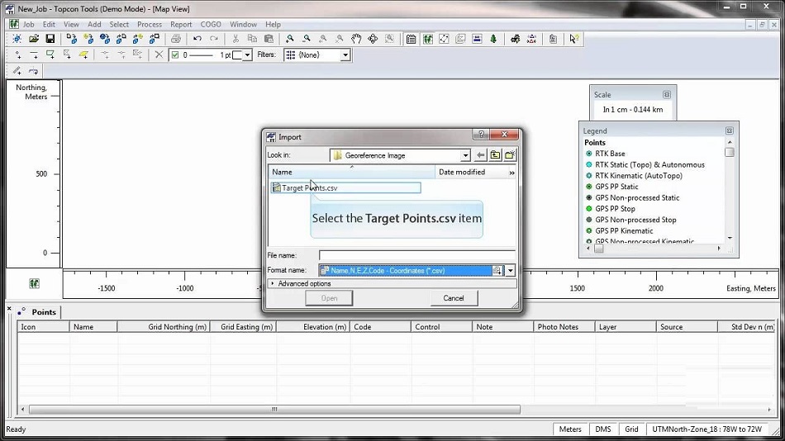Screen dimensions: 785x441
Task: Click the context help cursor icon
Action: (x=573, y=39)
